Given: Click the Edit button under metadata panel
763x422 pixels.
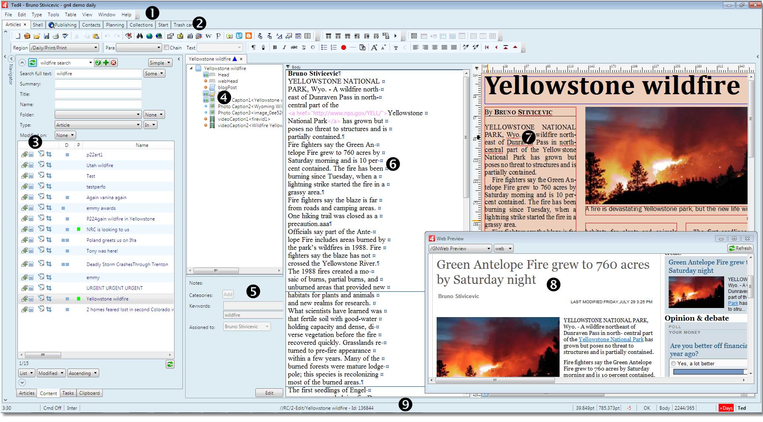Looking at the screenshot, I should 269,393.
